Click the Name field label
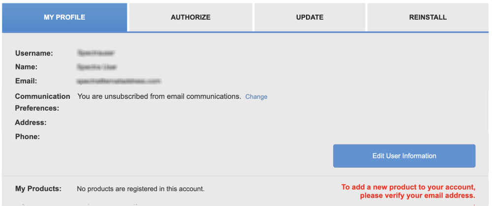 27,67
